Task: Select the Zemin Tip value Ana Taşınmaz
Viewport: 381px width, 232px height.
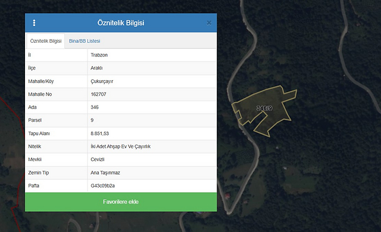Action: (x=105, y=173)
